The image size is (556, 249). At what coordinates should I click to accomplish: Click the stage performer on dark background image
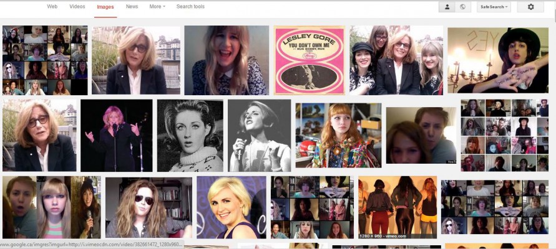[116, 136]
